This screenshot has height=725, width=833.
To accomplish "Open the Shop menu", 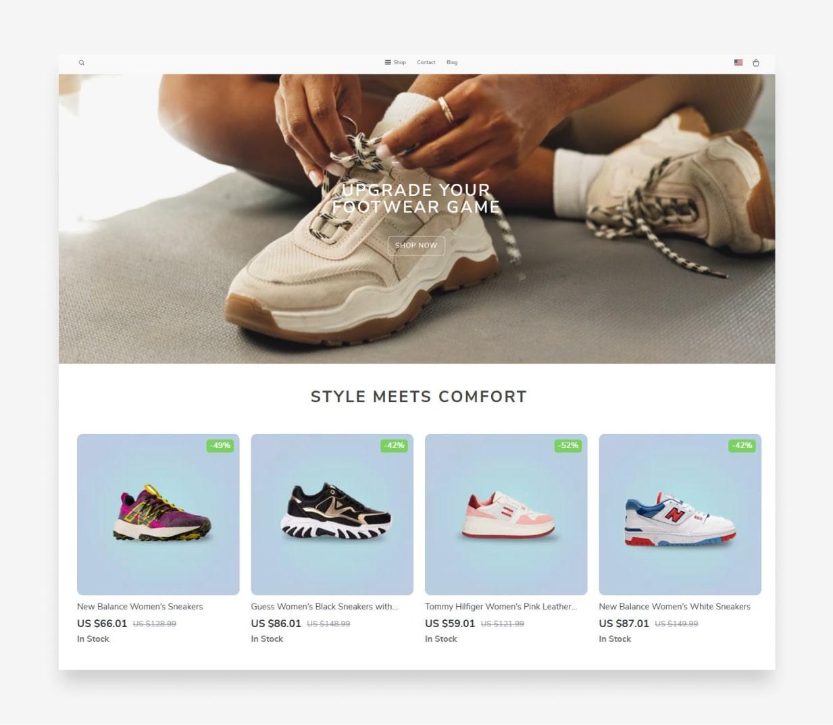I will (400, 62).
